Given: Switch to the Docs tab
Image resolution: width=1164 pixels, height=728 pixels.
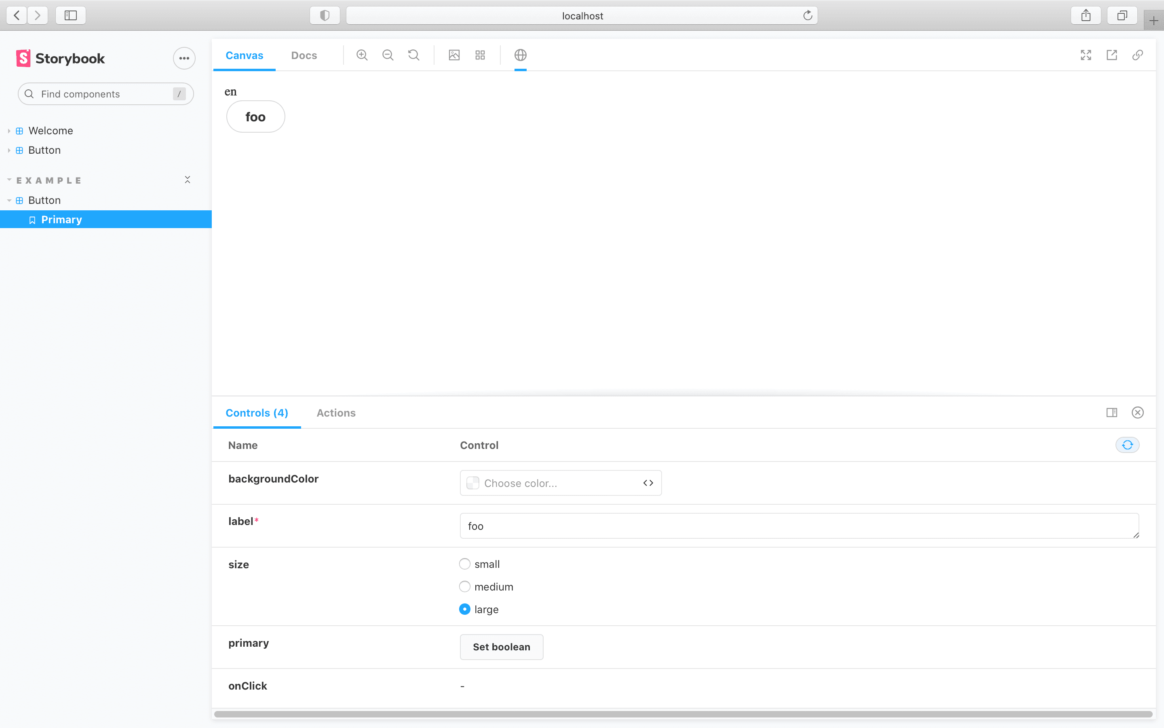Looking at the screenshot, I should coord(304,55).
